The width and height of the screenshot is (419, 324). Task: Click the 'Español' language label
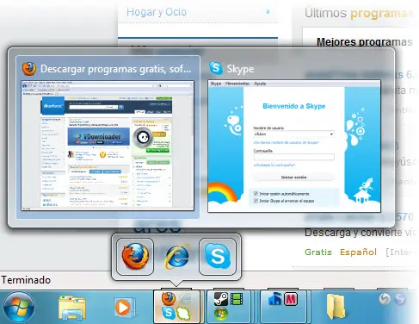click(x=358, y=252)
